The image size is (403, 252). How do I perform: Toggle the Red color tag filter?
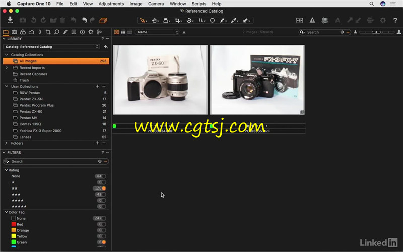coord(104,224)
